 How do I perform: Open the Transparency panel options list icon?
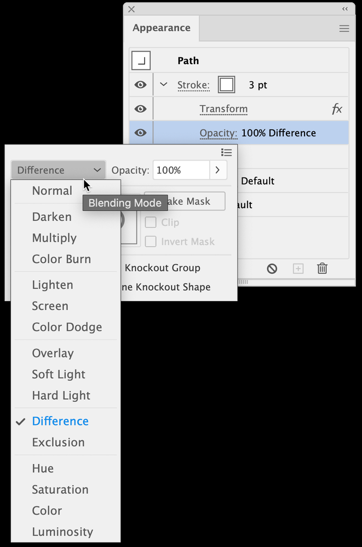[226, 152]
